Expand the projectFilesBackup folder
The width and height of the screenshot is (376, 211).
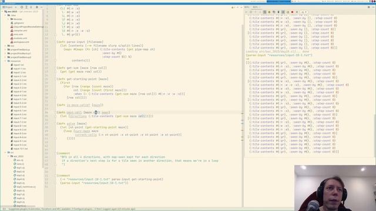5,49
